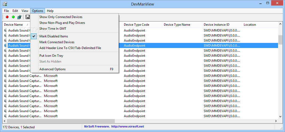
Task: Click SWD\MMDEVAPI instance ID in the highlighted row
Action: 222,46
